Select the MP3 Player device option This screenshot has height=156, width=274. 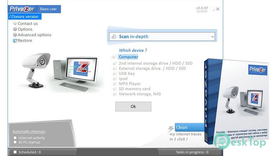point(130,84)
